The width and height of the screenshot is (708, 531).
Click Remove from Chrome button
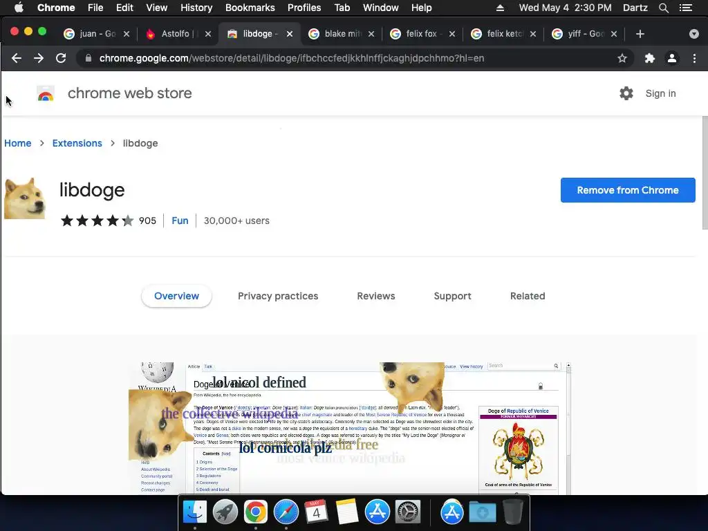coord(628,190)
